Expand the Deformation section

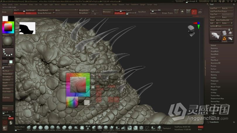[x=215, y=72]
